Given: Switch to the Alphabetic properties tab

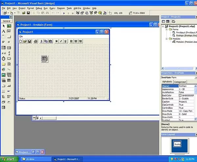Looking at the screenshot, I should click(x=167, y=81).
